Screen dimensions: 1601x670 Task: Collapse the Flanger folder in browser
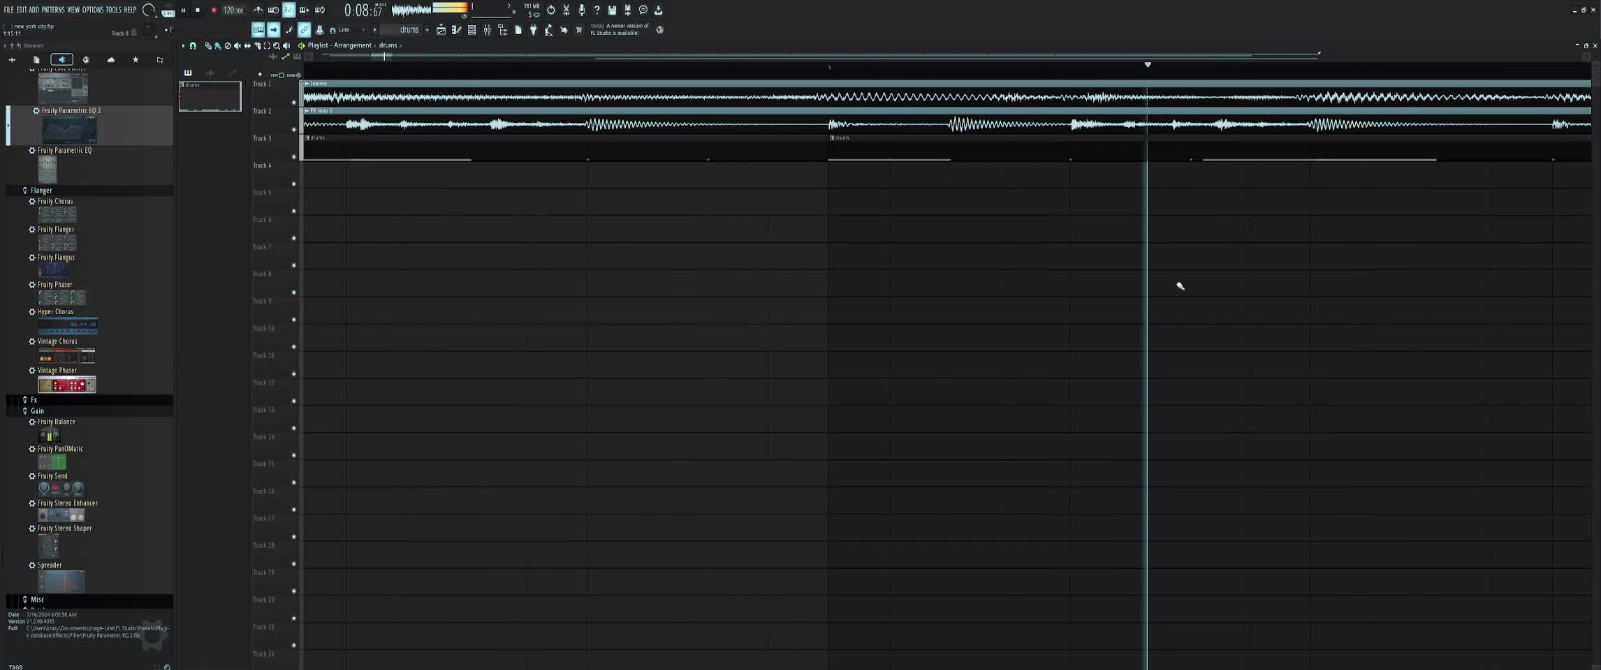pos(25,191)
